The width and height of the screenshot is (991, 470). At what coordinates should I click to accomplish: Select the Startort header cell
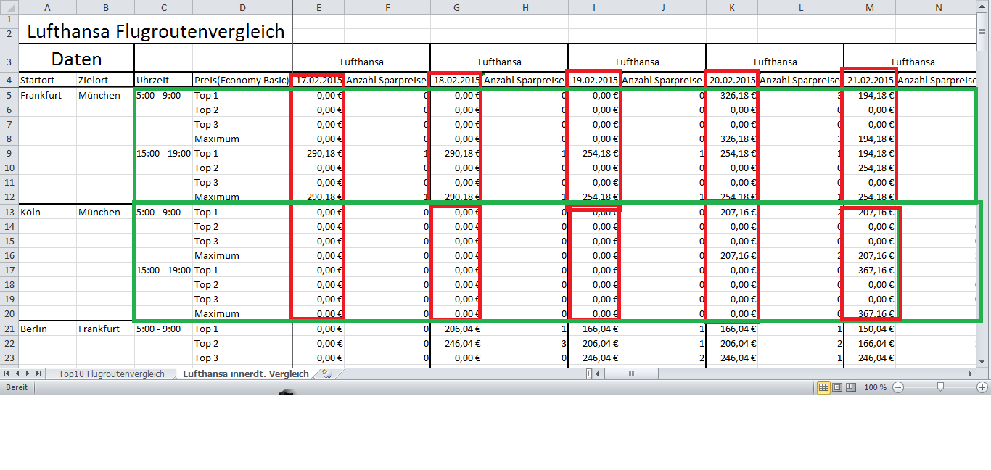point(47,80)
